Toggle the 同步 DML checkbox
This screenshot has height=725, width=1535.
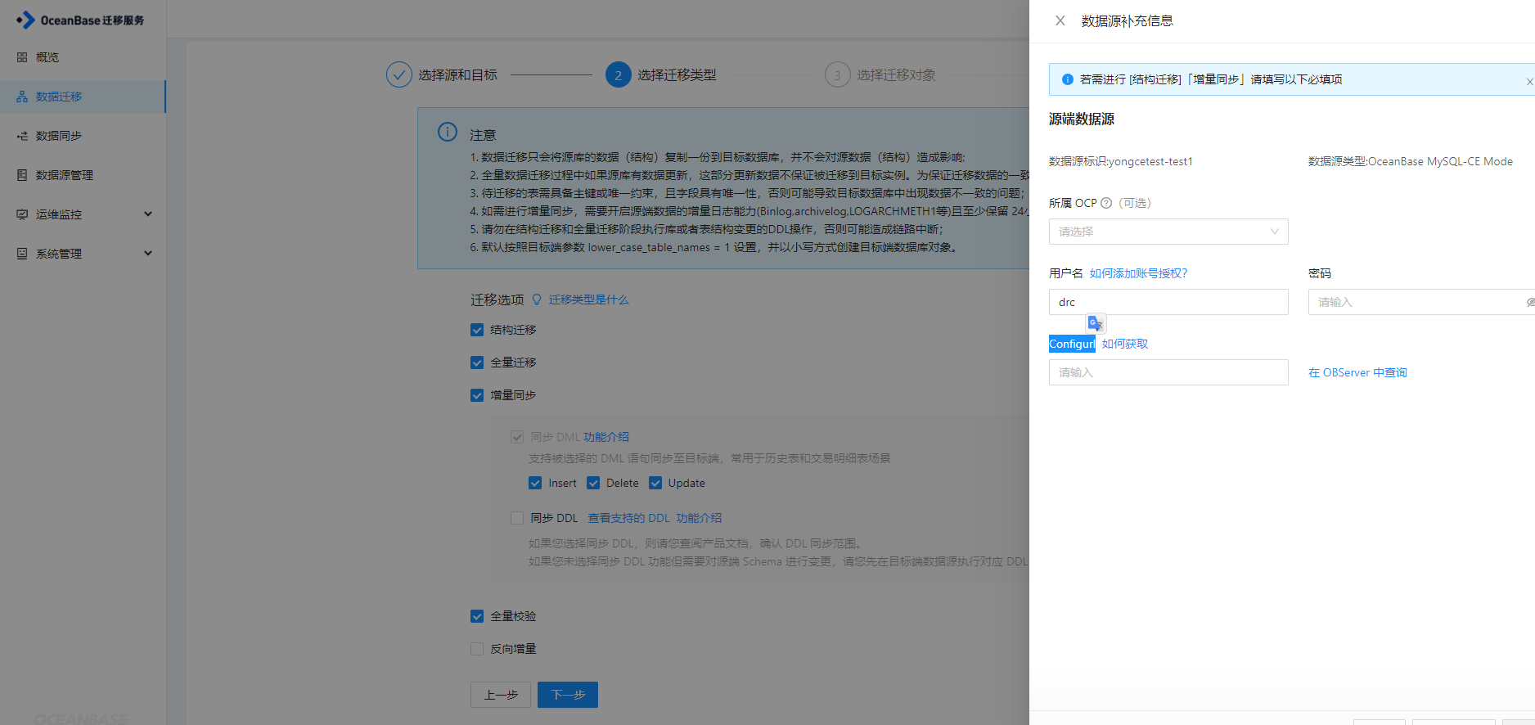(517, 437)
